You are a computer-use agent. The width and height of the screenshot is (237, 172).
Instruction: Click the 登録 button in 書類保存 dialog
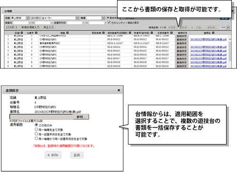point(77,155)
